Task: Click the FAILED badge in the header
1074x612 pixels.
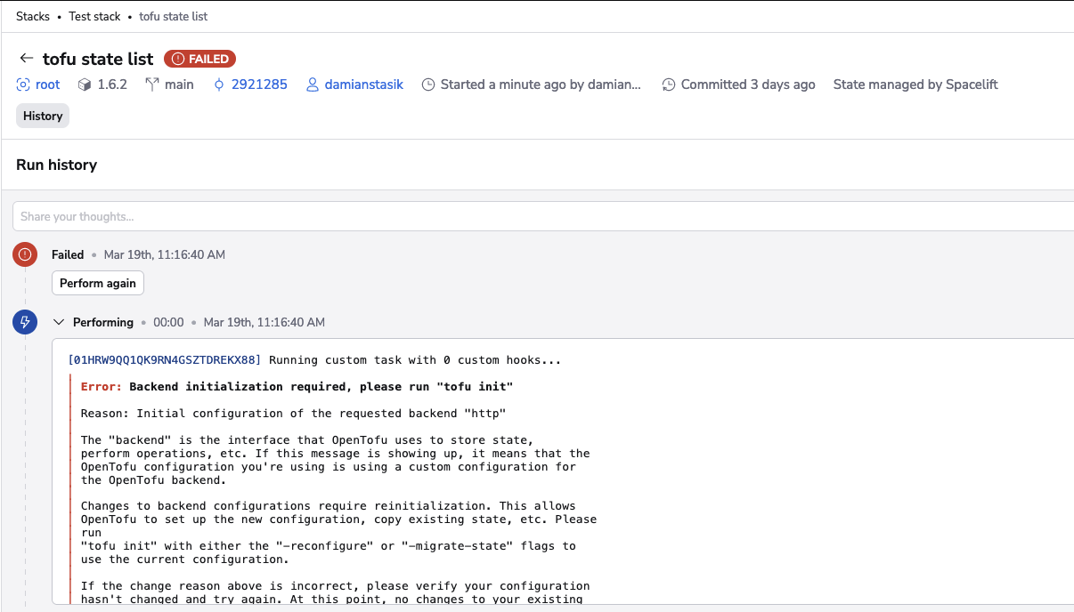Action: coord(199,59)
